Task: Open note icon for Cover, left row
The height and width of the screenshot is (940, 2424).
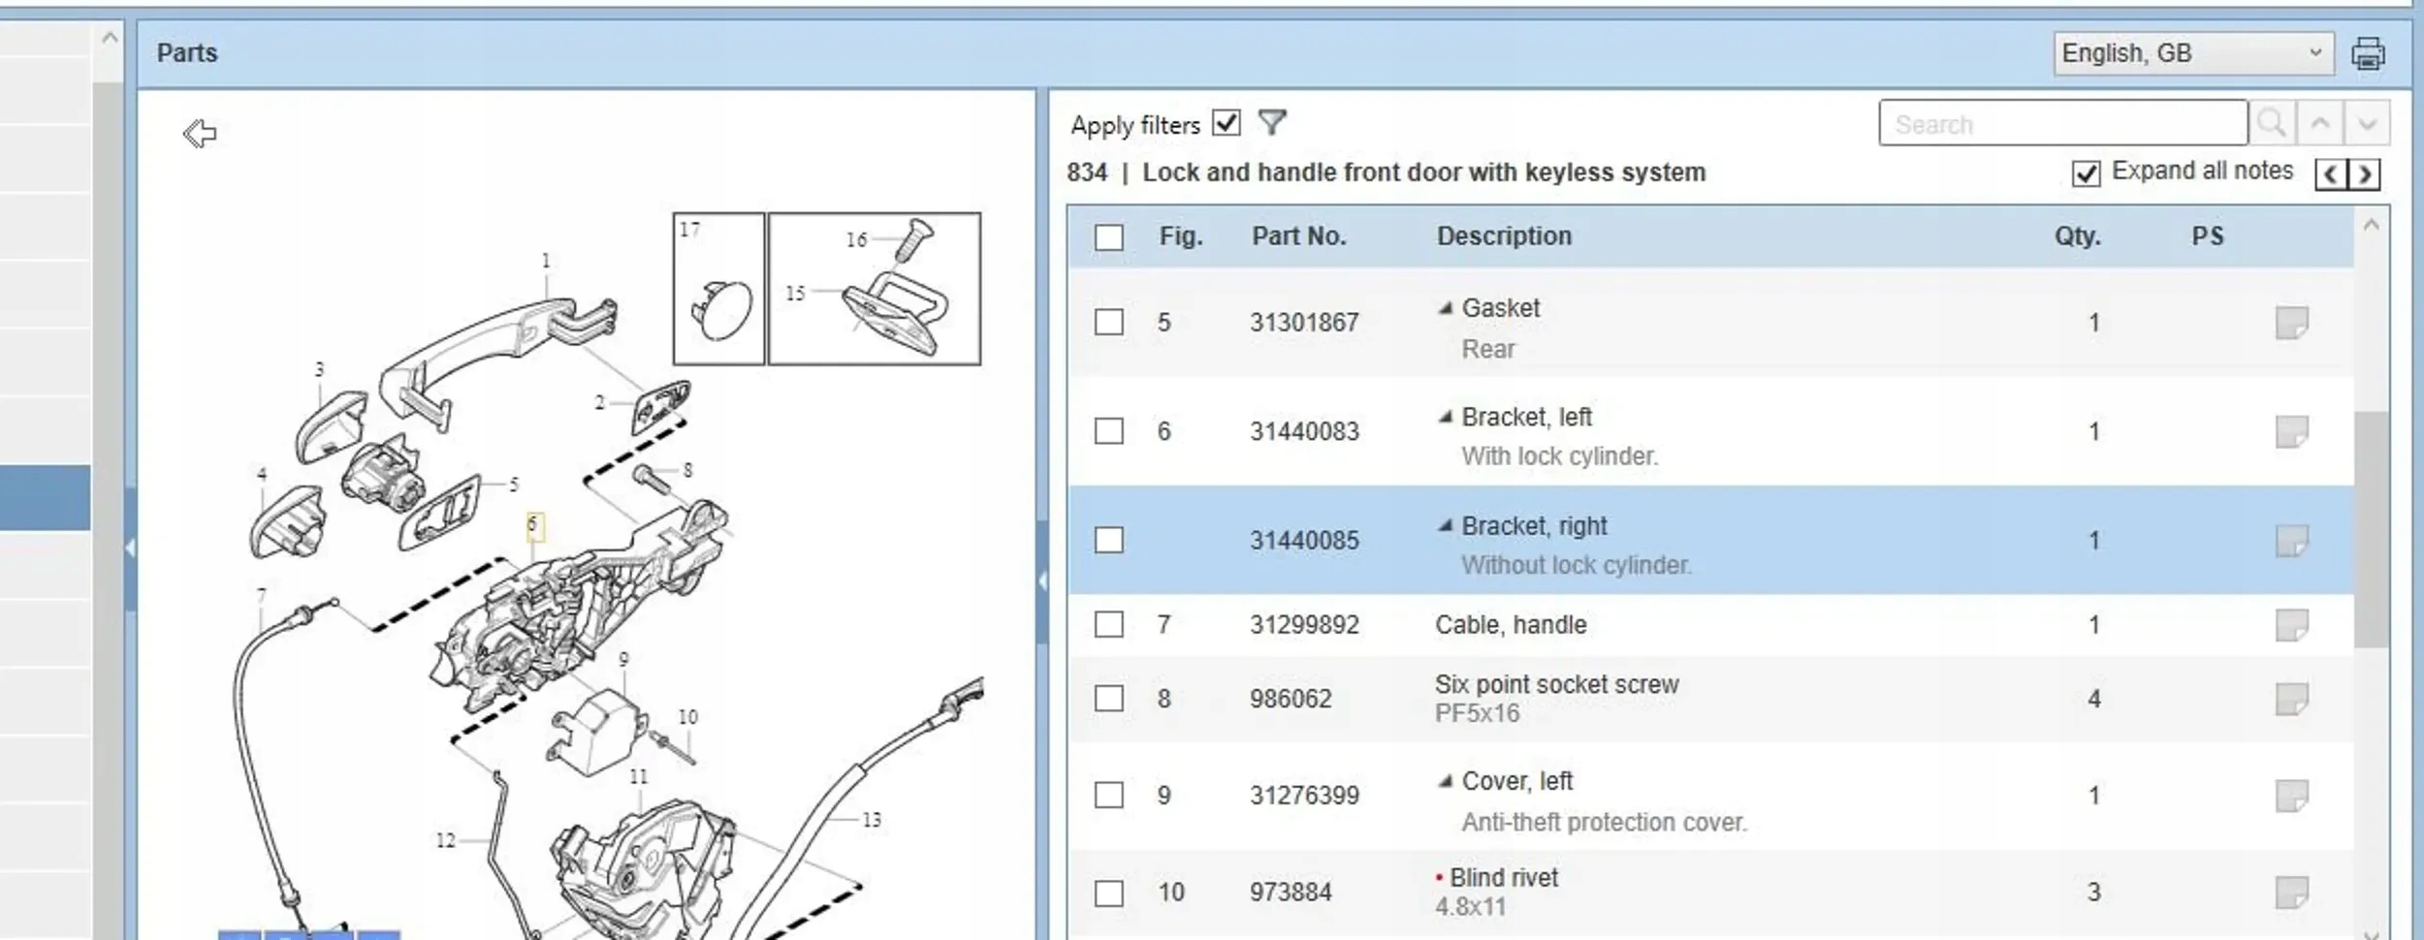Action: 2291,796
